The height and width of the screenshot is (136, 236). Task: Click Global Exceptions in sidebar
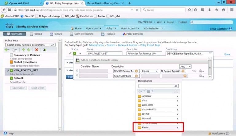tap(25, 62)
